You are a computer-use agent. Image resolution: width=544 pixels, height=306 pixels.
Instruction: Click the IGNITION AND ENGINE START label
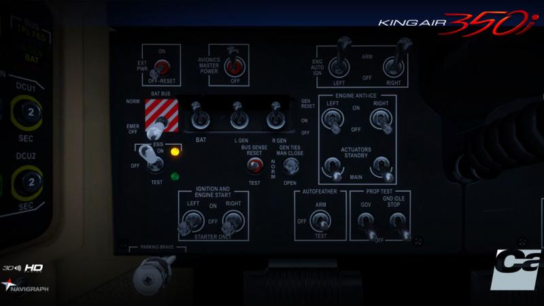click(x=213, y=192)
